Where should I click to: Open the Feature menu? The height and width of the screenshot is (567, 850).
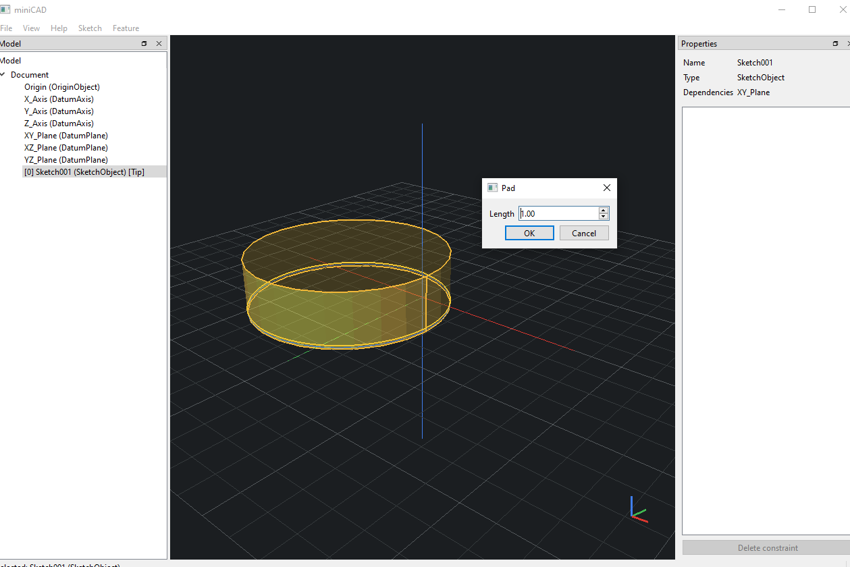[126, 28]
